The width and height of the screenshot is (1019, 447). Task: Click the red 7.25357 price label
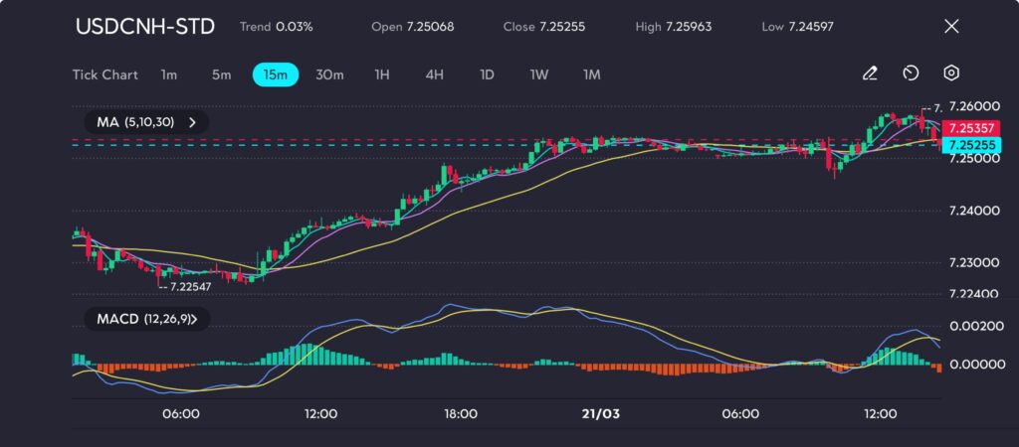pyautogui.click(x=971, y=128)
